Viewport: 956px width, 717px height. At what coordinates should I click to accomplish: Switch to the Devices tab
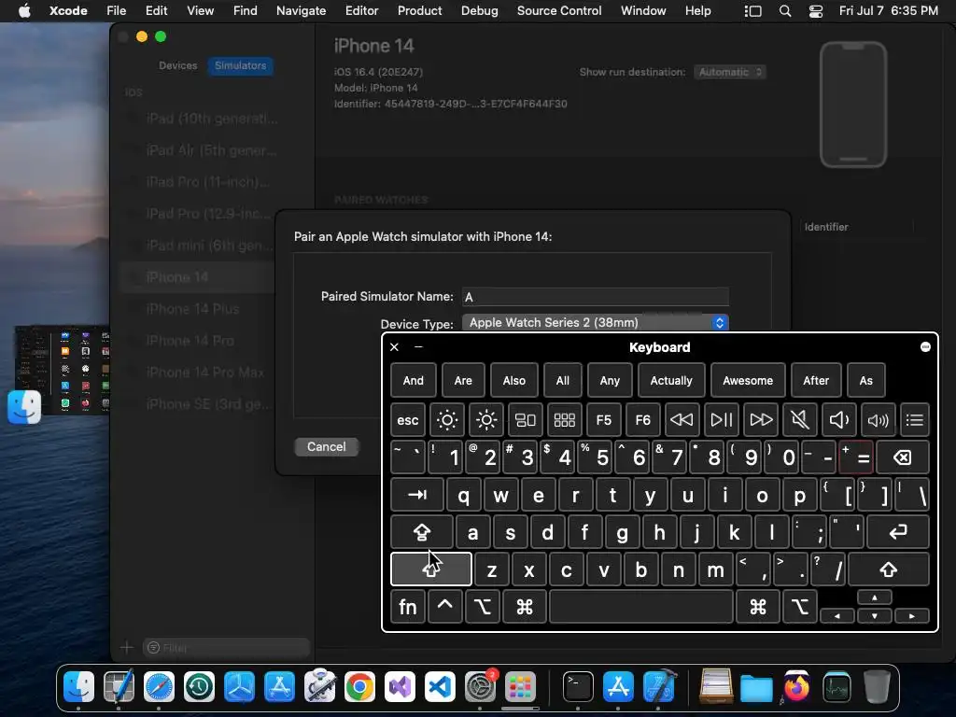pyautogui.click(x=178, y=65)
